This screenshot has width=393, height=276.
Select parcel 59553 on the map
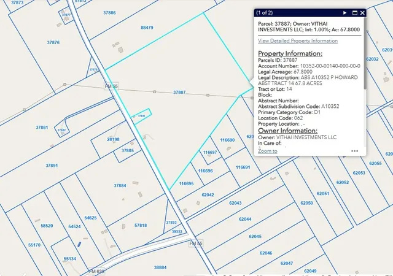(x=177, y=232)
